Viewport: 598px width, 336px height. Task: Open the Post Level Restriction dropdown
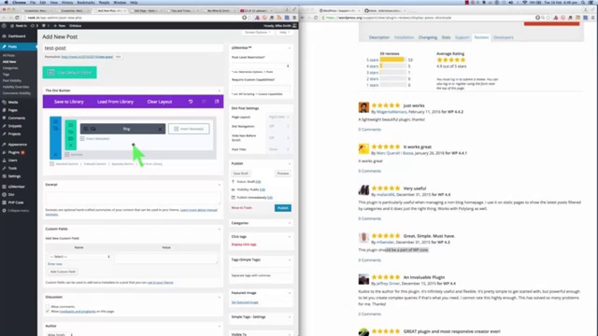pyautogui.click(x=261, y=66)
